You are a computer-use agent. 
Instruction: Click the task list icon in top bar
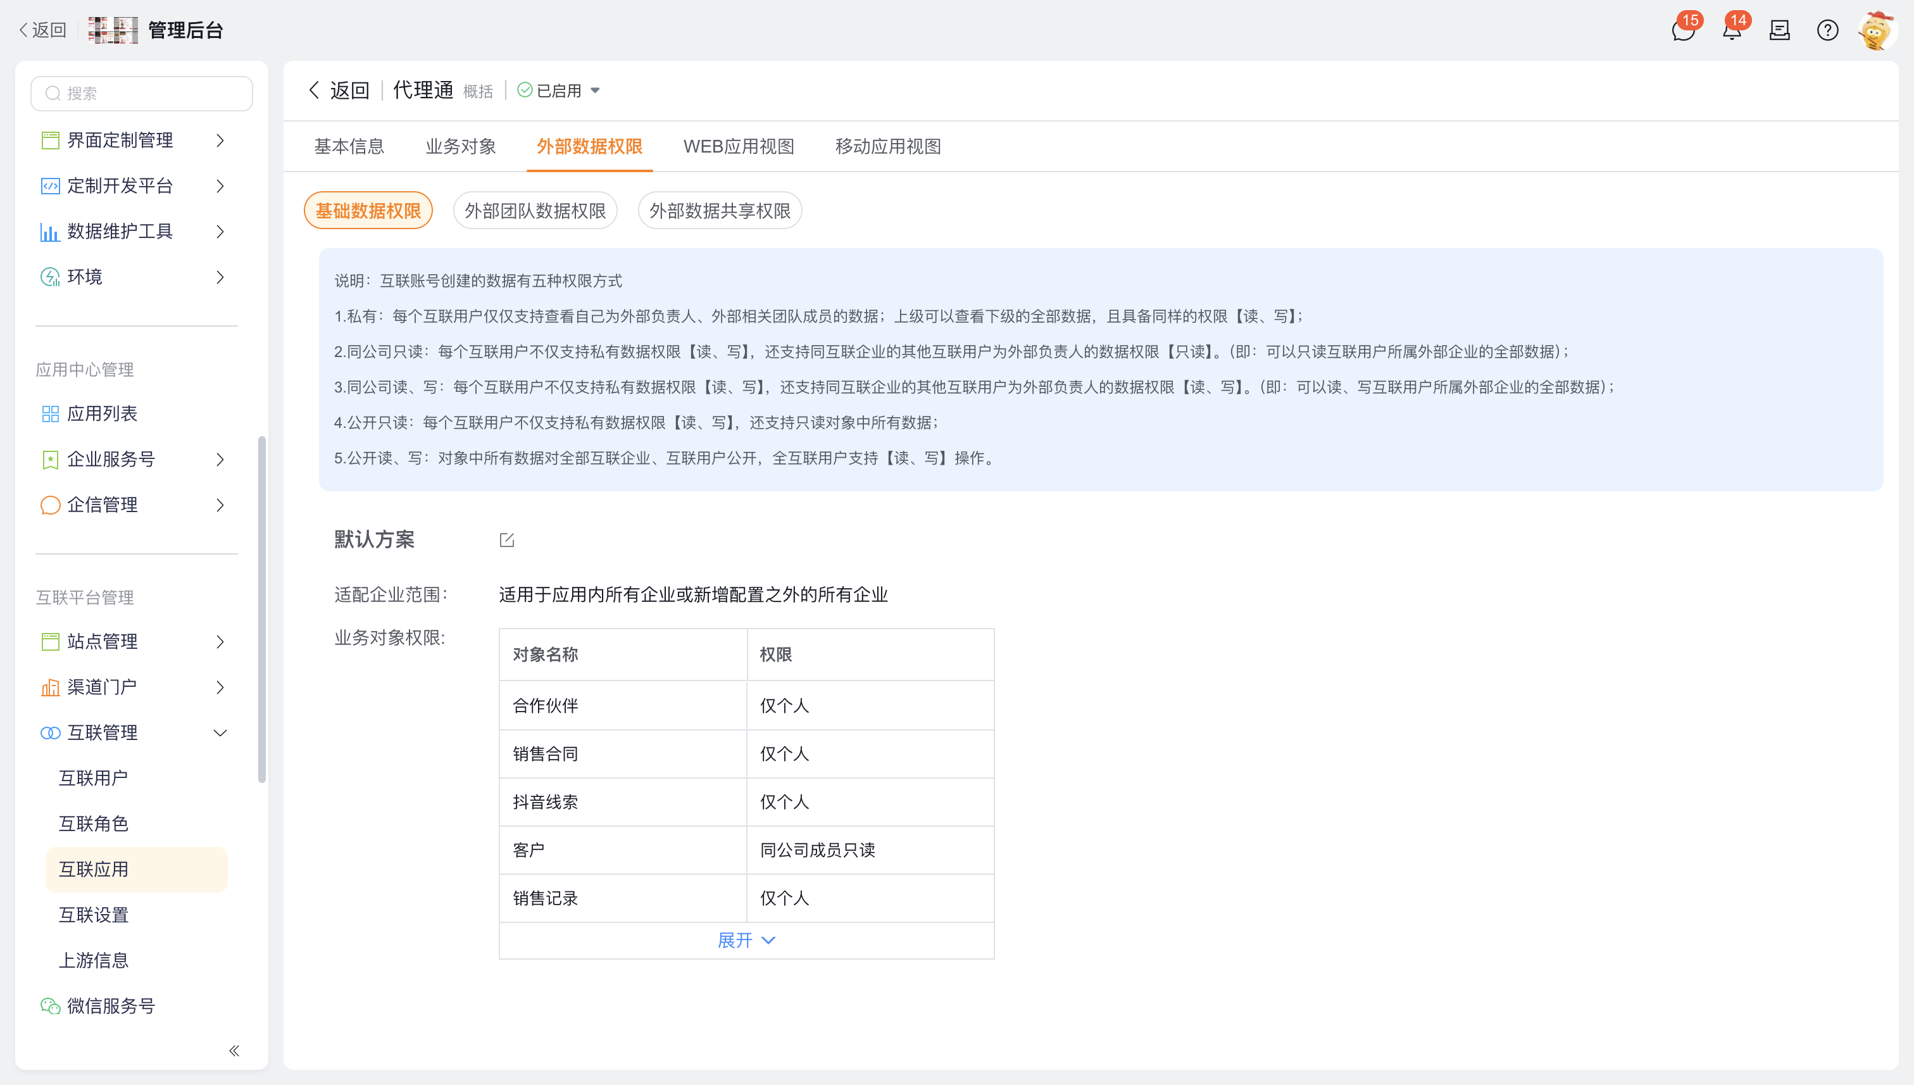tap(1779, 30)
